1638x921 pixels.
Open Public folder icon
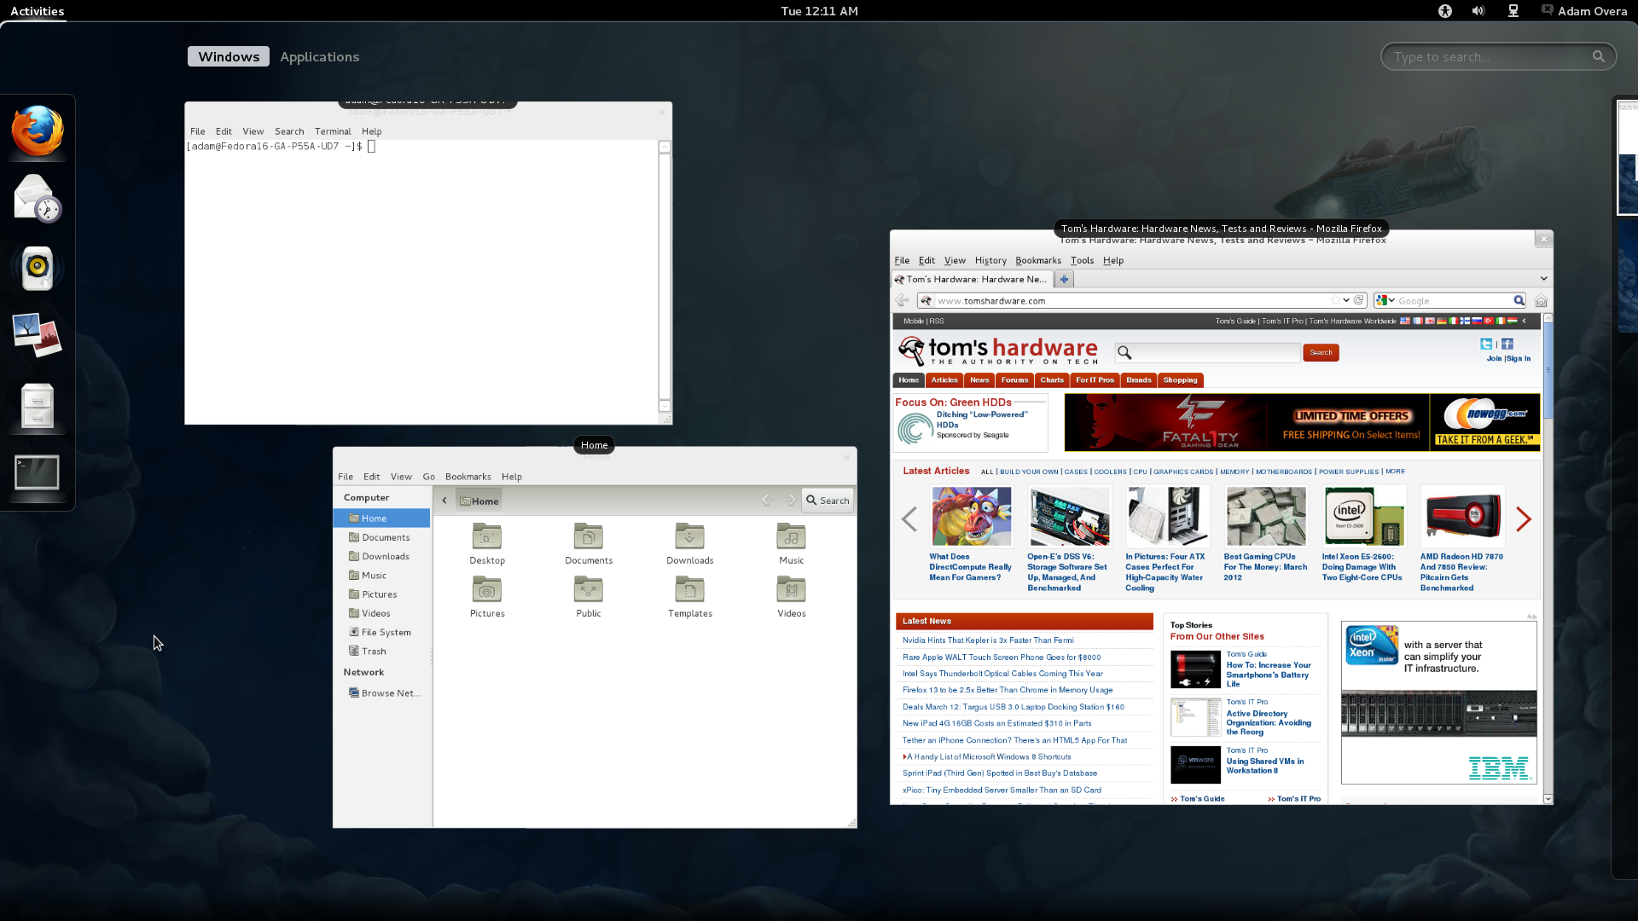589,597
